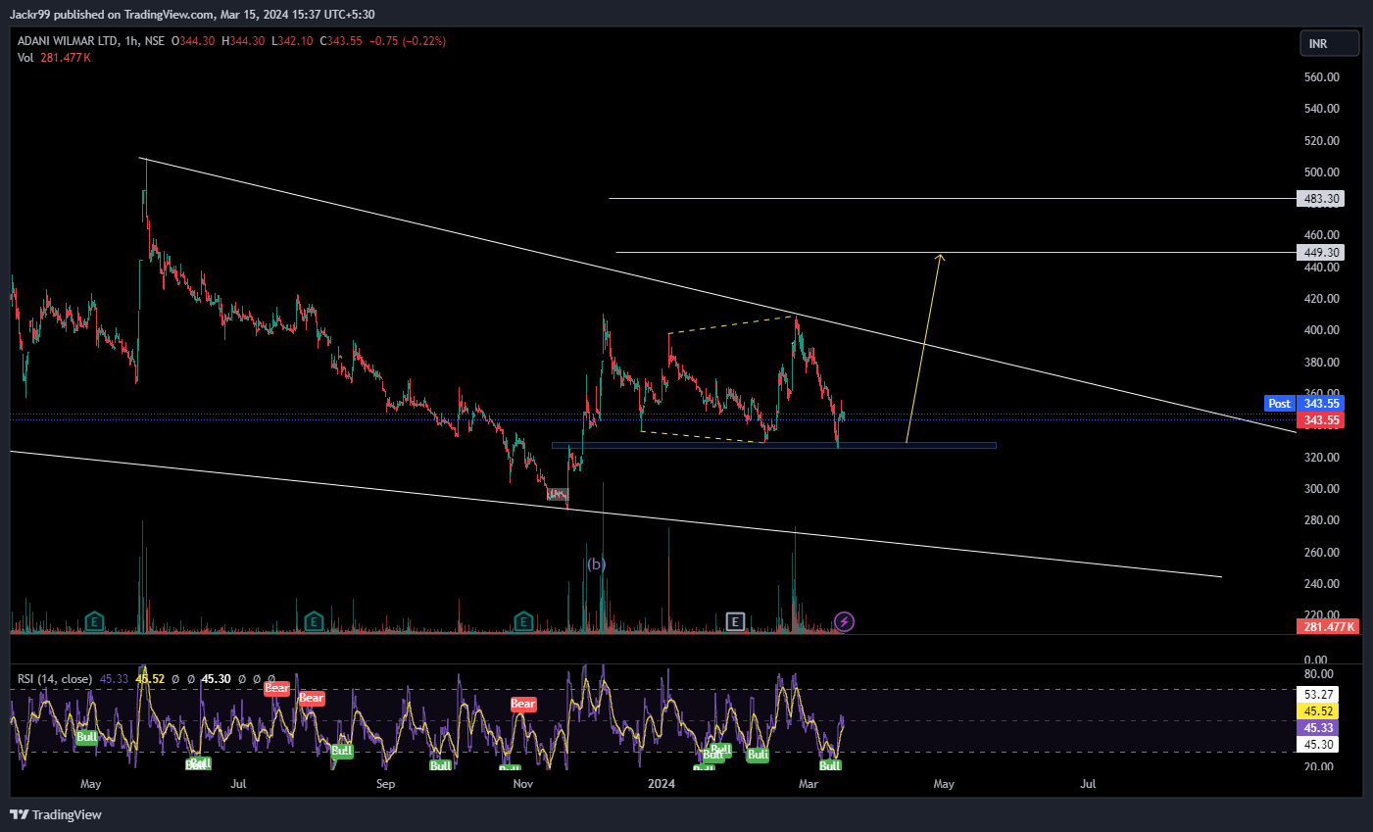Viewport: 1373px width, 832px height.
Task: Click the blue 343.55 post-market price label
Action: (x=1320, y=404)
